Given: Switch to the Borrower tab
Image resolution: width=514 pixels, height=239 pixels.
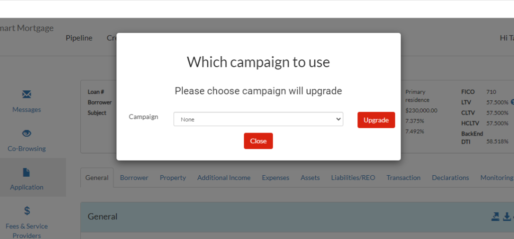Looking at the screenshot, I should pos(134,178).
